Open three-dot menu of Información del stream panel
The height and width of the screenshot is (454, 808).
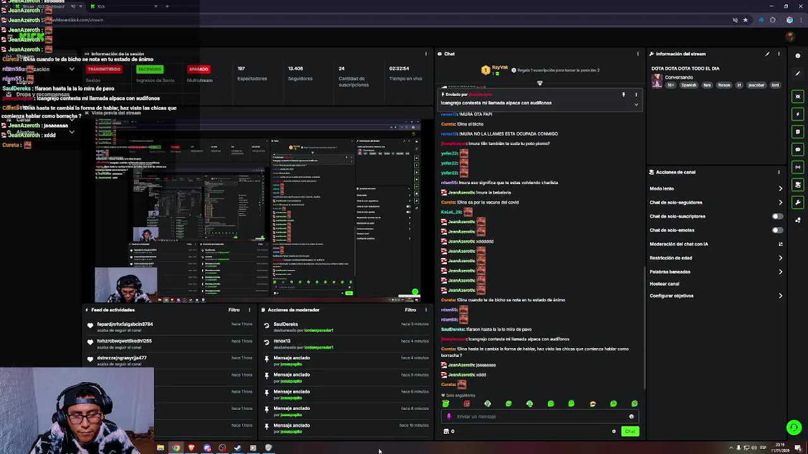point(779,54)
